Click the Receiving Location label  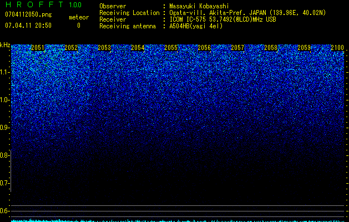[129, 13]
